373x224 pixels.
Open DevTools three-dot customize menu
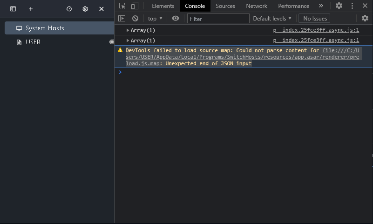tap(352, 6)
